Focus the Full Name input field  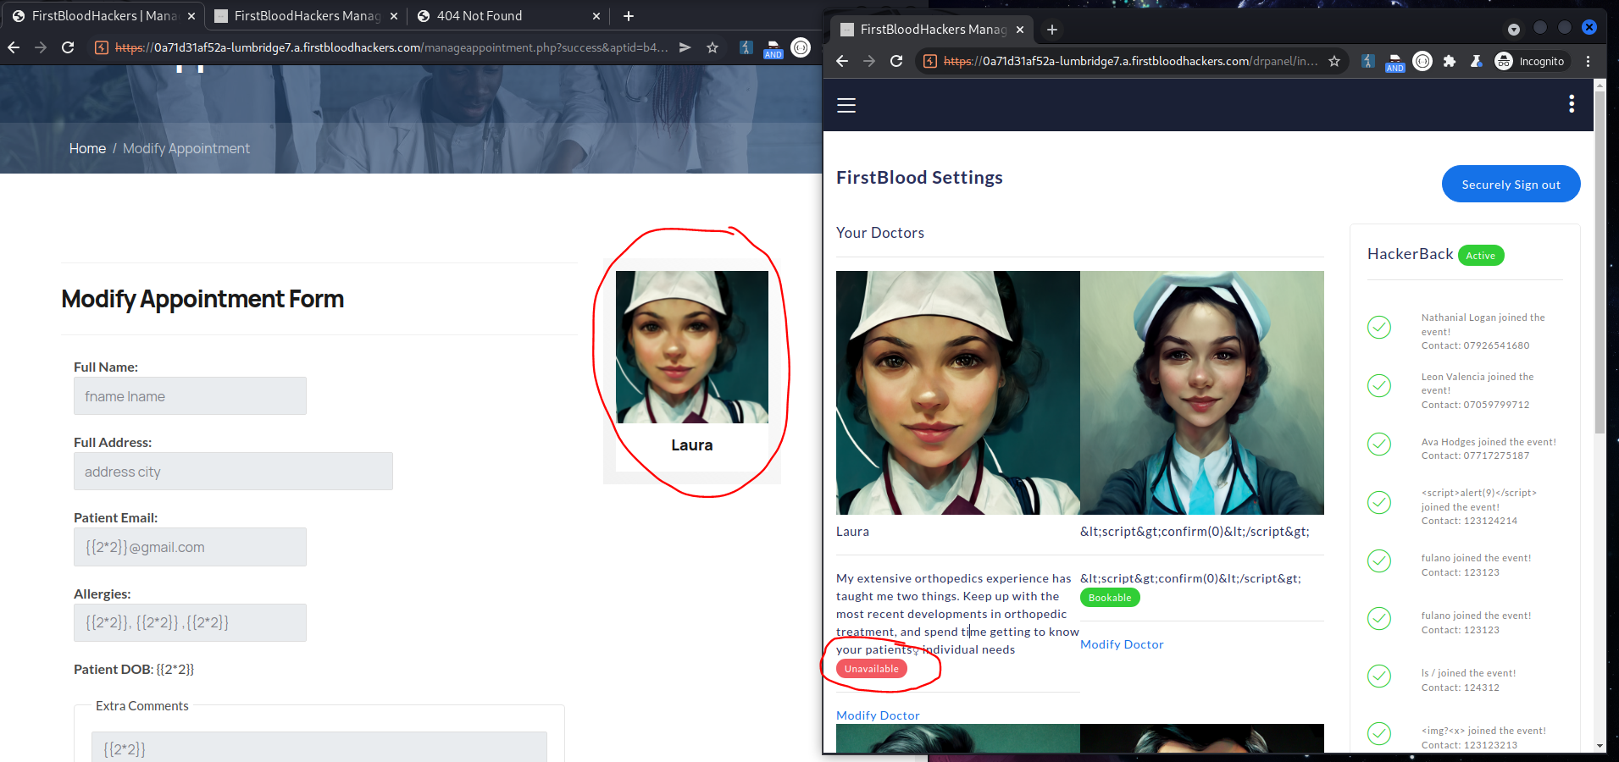[190, 395]
